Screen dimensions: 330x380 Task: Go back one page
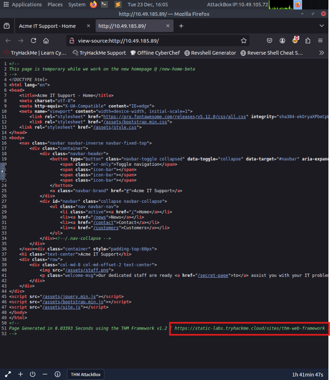pos(8,41)
